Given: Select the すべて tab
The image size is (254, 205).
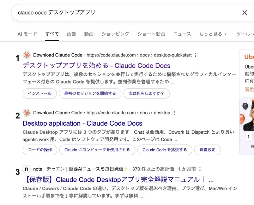Looking at the screenshot, I should click(x=52, y=34).
